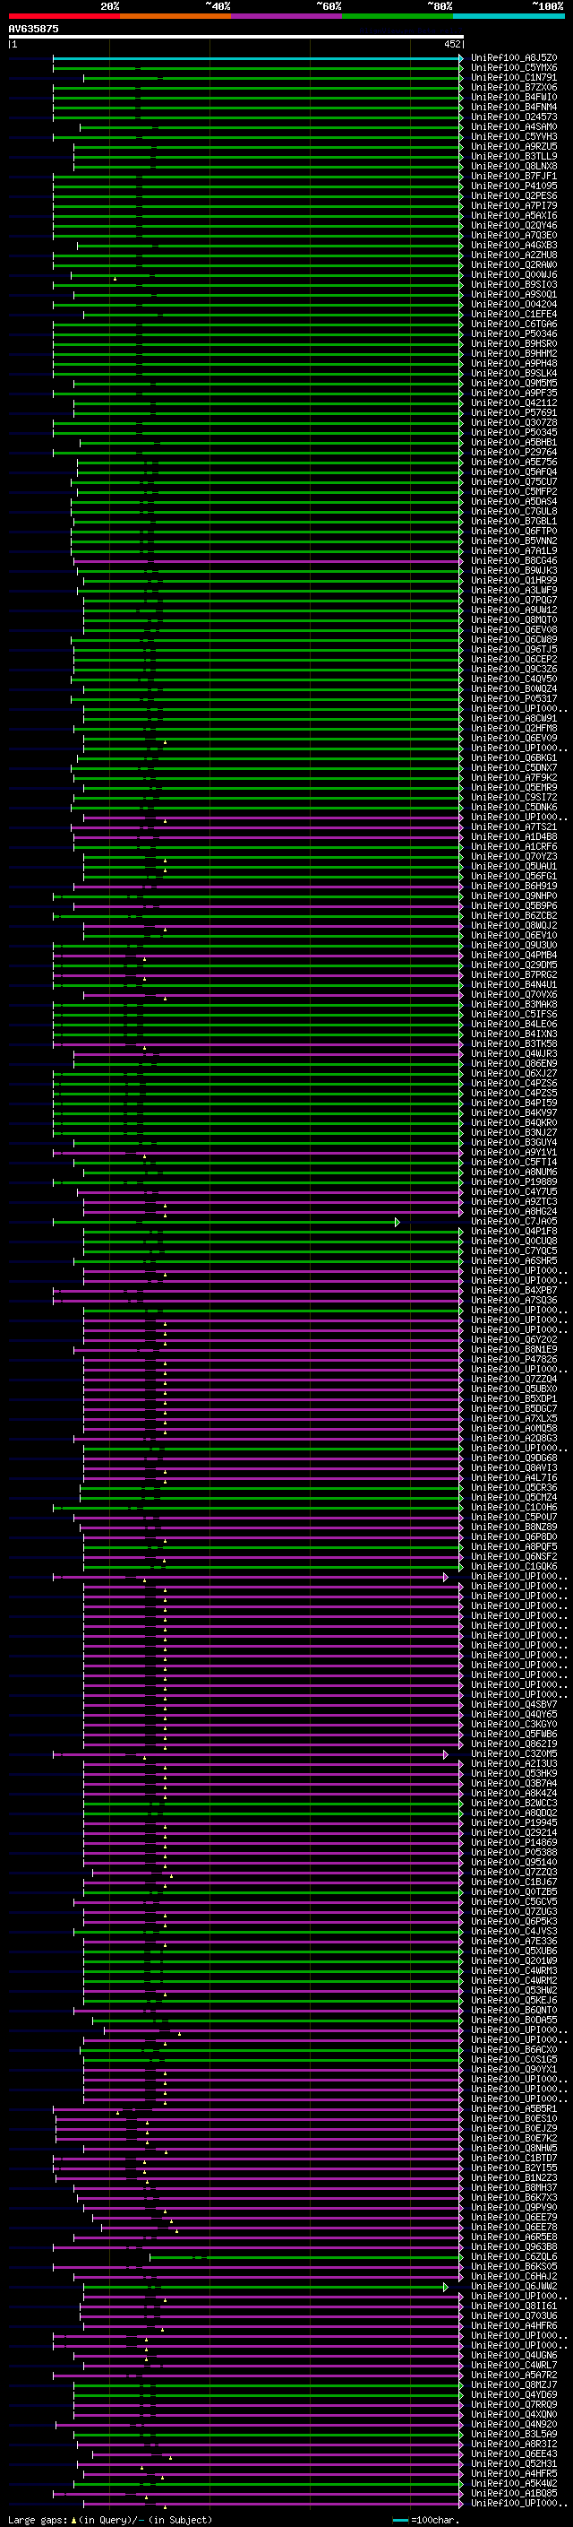The image size is (573, 2527).
Task: Select hit label UniRef100_A4HFR6
Action: [514, 2326]
